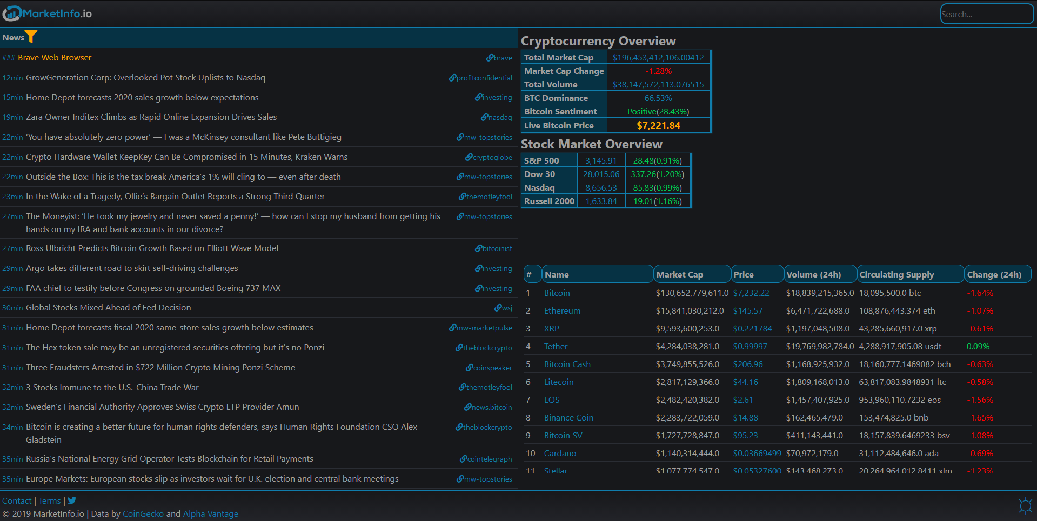Click the coinspeaker source link icon
This screenshot has height=521, width=1037.
coord(469,368)
